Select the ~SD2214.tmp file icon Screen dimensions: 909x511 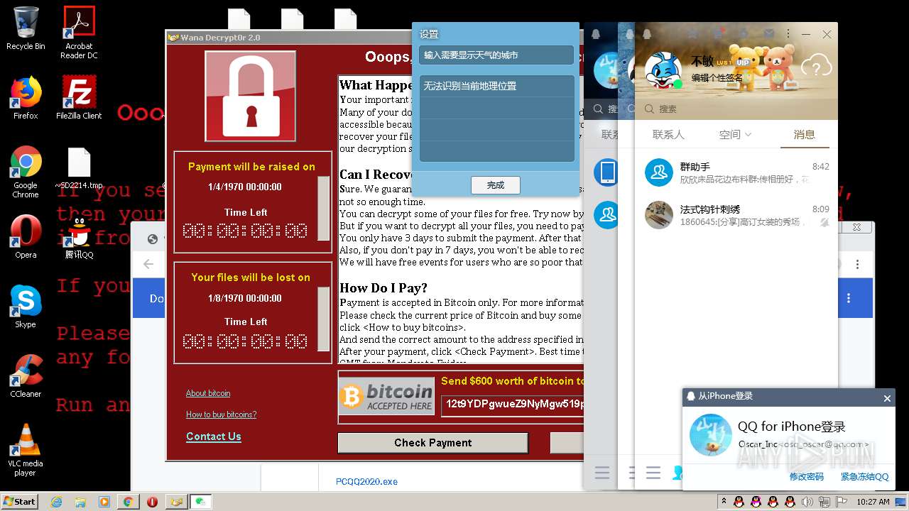point(79,168)
